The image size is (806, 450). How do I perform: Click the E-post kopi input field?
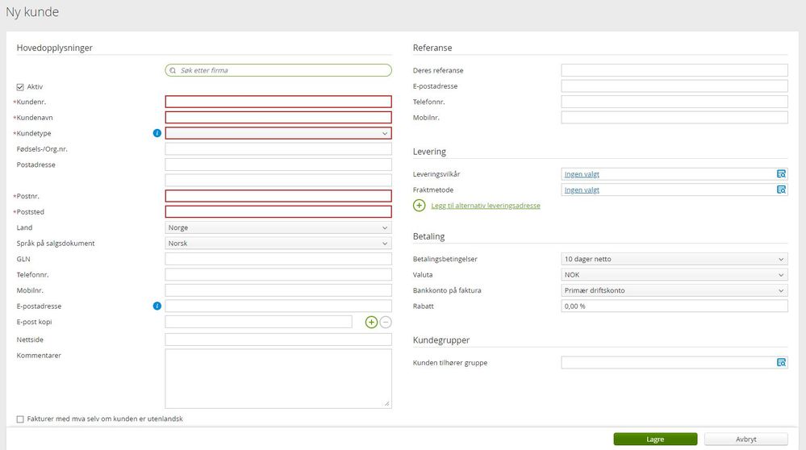point(258,322)
